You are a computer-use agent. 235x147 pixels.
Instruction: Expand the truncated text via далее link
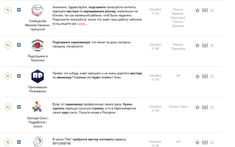[x=82, y=24]
